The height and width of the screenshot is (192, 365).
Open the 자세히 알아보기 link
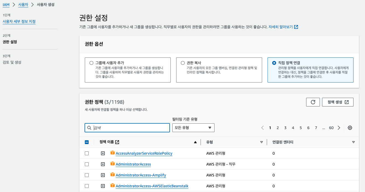[281, 27]
